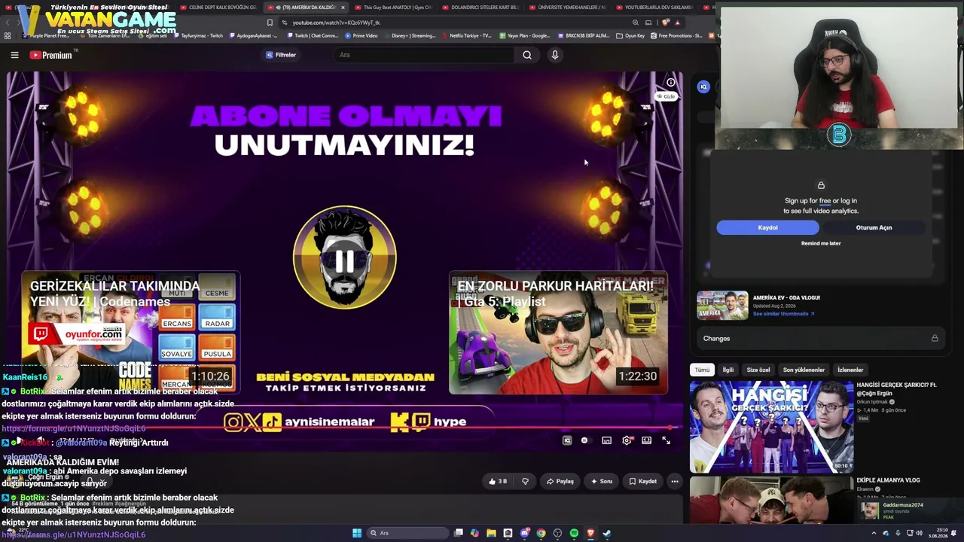964x542 pixels.
Task: Focus the YouTube Ara search field
Action: tap(426, 55)
